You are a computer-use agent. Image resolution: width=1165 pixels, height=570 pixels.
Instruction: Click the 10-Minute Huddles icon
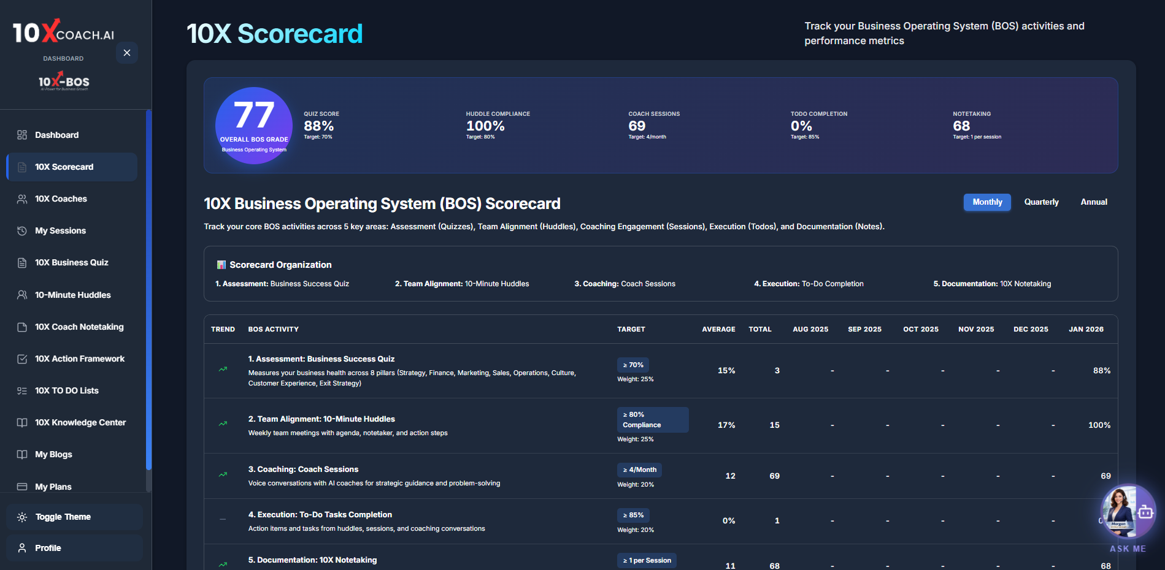(22, 295)
